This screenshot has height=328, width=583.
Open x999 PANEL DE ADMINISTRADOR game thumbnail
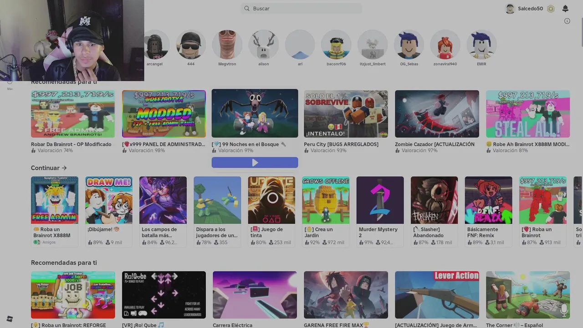(164, 114)
